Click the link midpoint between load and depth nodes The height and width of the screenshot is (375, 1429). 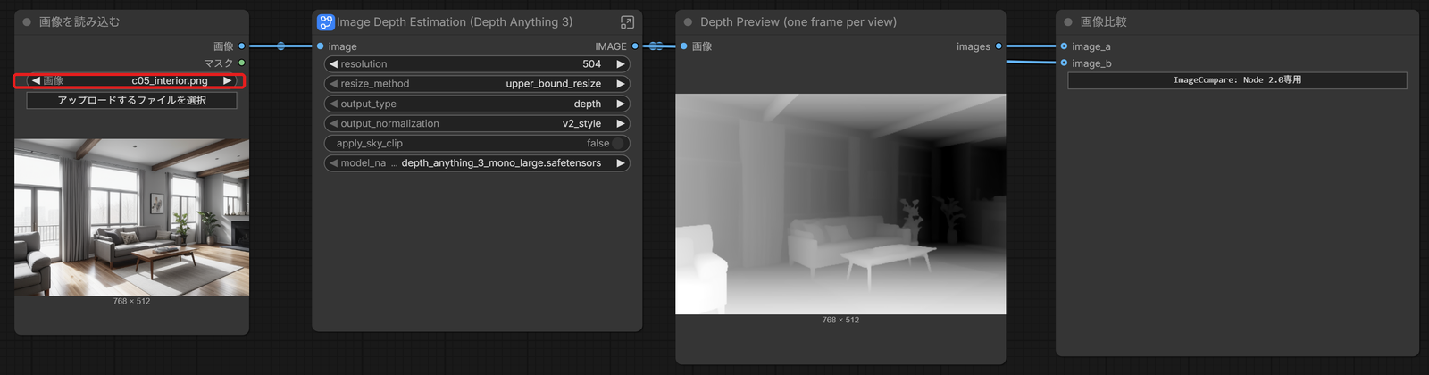[x=281, y=46]
